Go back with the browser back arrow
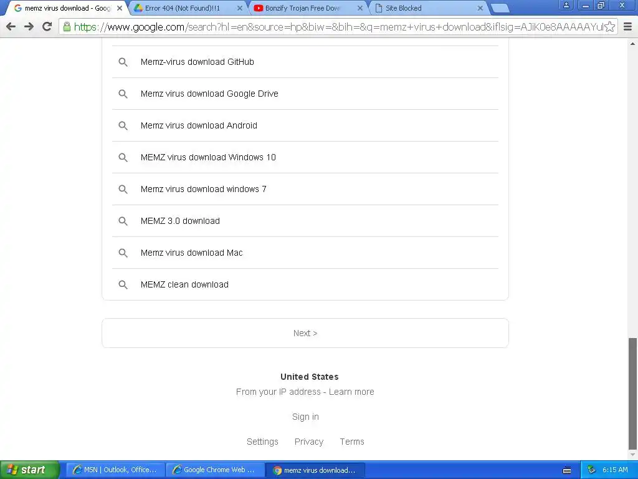The height and width of the screenshot is (479, 638). (x=11, y=27)
